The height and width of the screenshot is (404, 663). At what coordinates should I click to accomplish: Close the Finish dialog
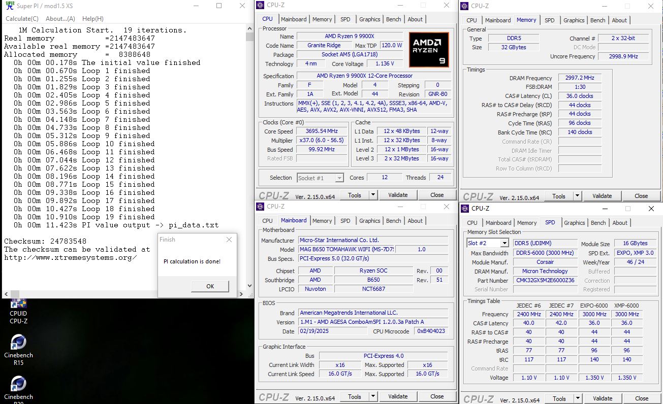coord(229,240)
